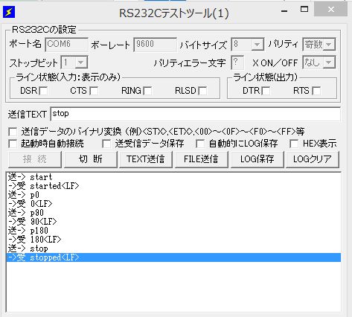Screen dimensions: 352x317
Task: Select log line 送-> stop
Action: click(x=173, y=249)
